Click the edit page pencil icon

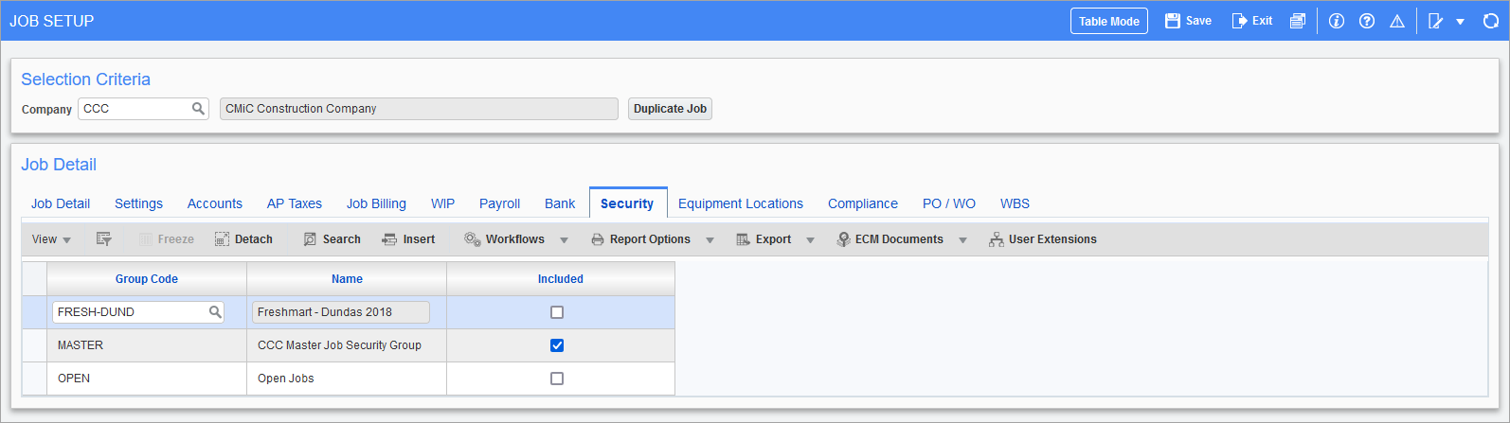click(1436, 21)
